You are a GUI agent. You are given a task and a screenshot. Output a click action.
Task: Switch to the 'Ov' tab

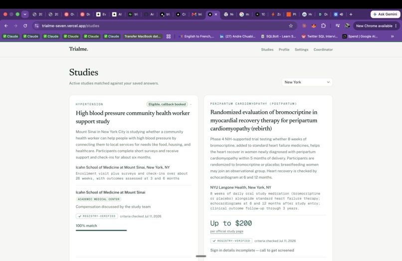click(69, 14)
